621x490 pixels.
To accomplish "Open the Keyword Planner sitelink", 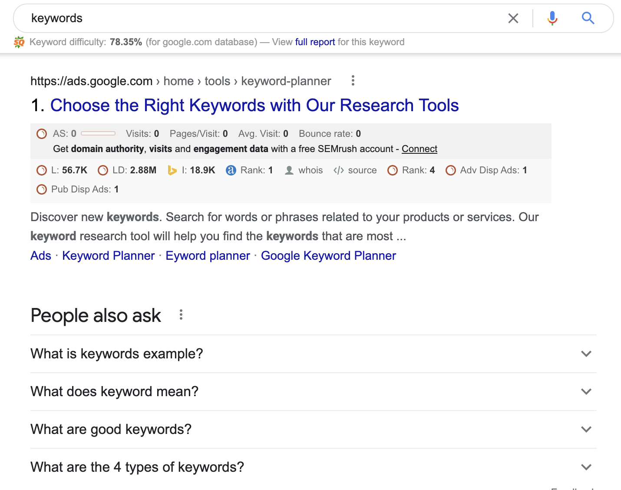I will tap(109, 255).
